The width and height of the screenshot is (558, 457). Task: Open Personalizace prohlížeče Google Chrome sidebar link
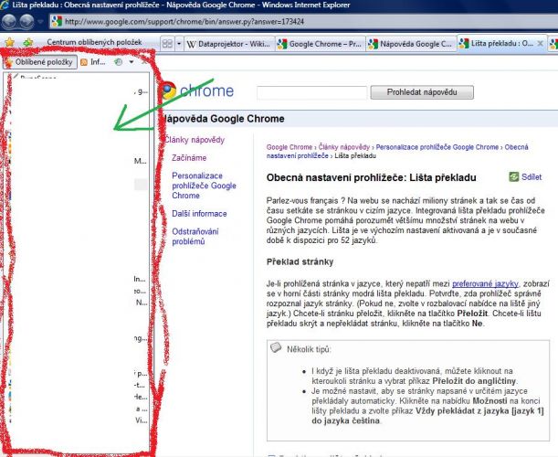pos(204,186)
